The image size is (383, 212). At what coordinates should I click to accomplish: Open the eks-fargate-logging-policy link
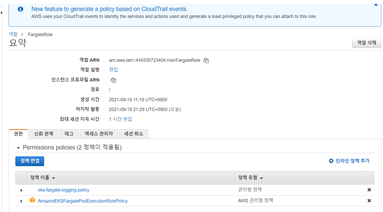coord(63,190)
